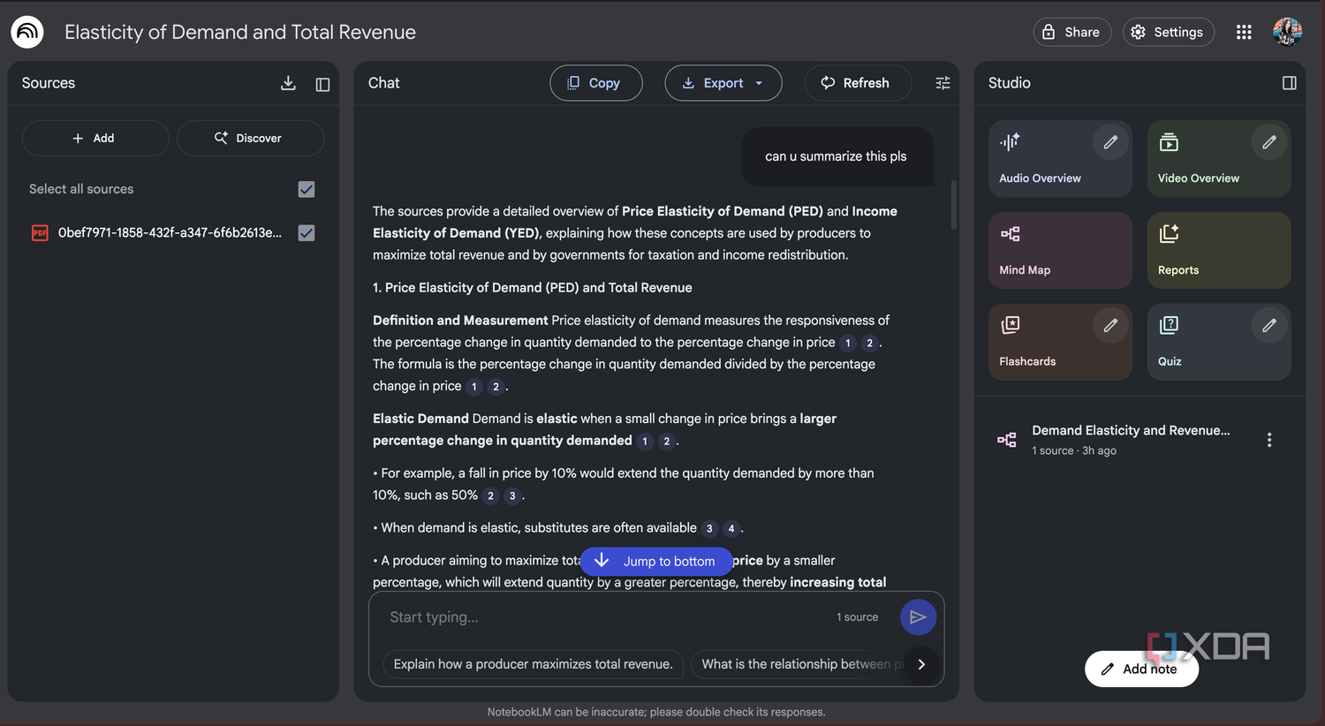Collapse the Studio panel
The height and width of the screenshot is (726, 1325).
tap(1289, 83)
